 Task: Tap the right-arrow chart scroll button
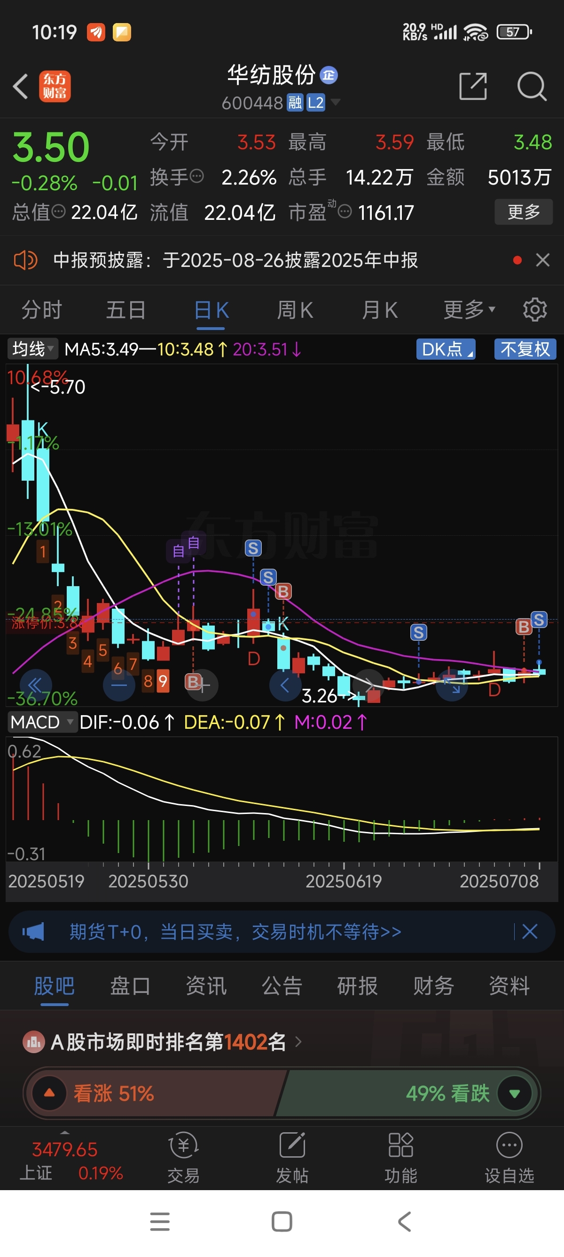(x=368, y=685)
